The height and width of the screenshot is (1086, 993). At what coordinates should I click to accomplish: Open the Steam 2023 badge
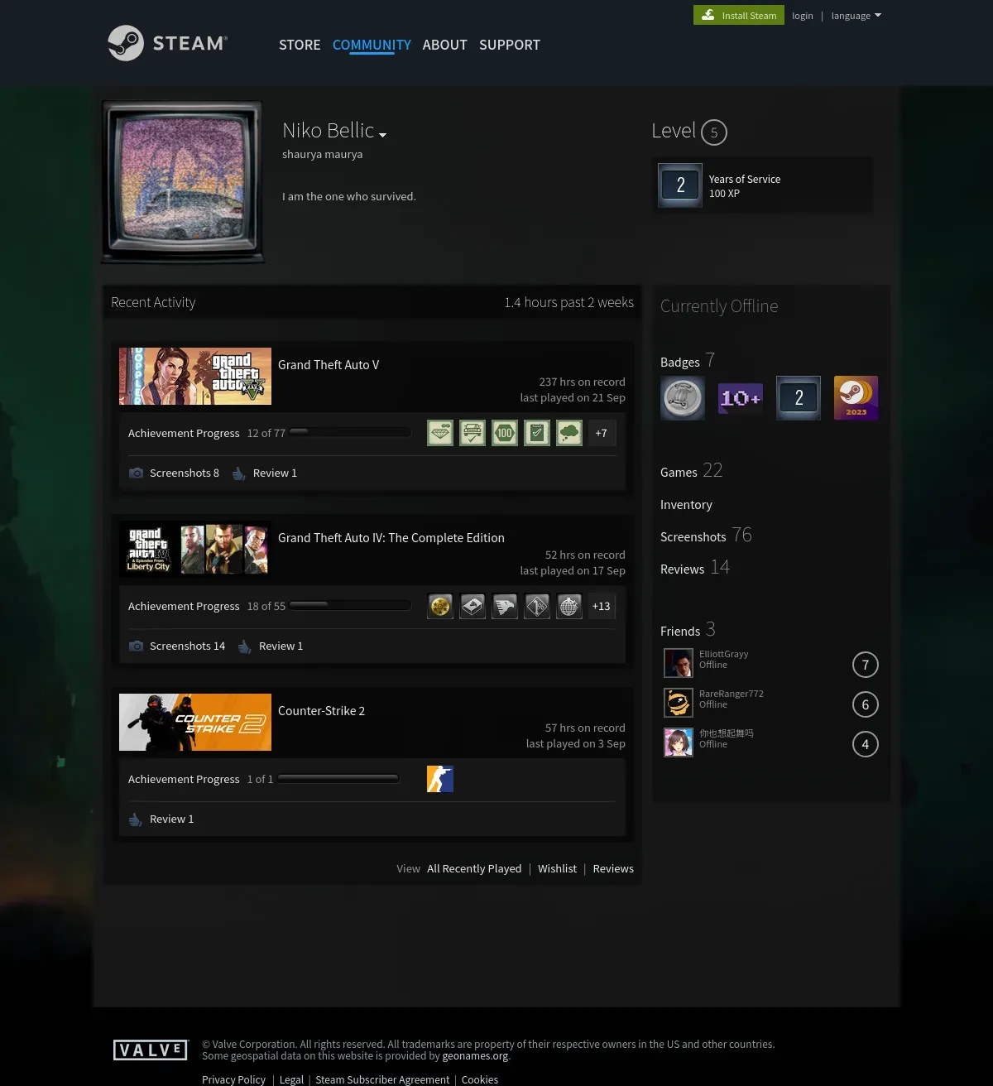[x=856, y=398]
